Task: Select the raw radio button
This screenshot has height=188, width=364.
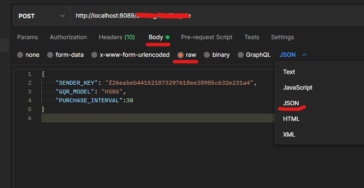Action: tap(180, 55)
